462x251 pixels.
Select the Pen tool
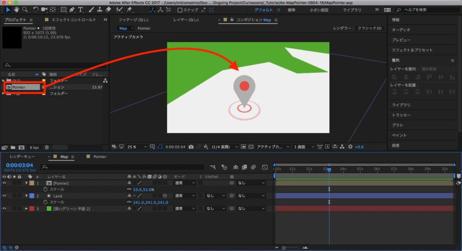(x=73, y=9)
